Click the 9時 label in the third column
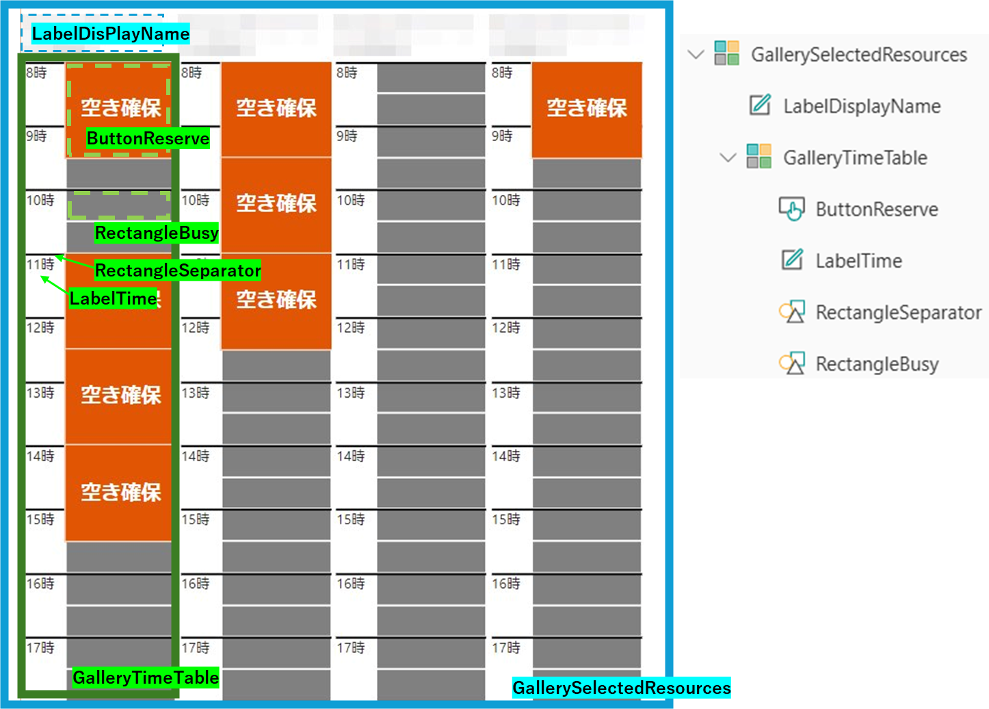Viewport: 989px width, 709px height. [x=347, y=136]
